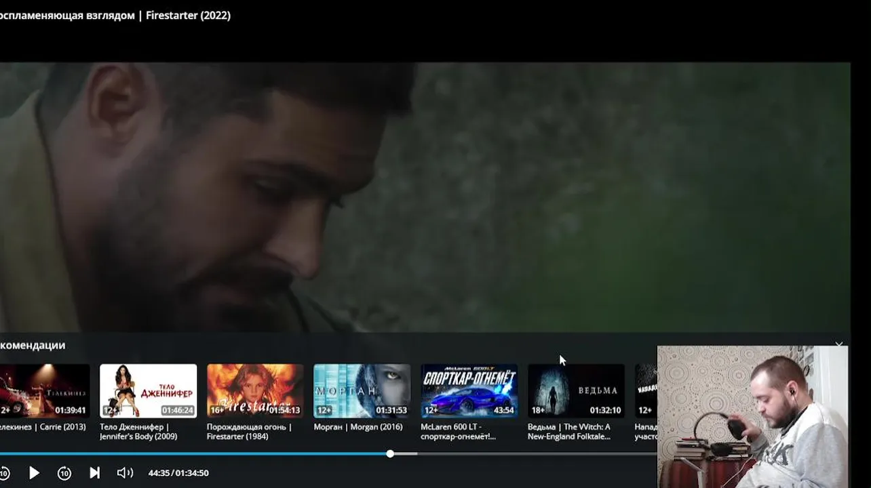Open McLaren 600 LT video thumbnail
Screen dimensions: 871x488
point(469,391)
